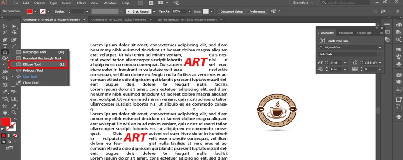Open the Style dropdown
Screen dimensions: 403x160
(211, 12)
